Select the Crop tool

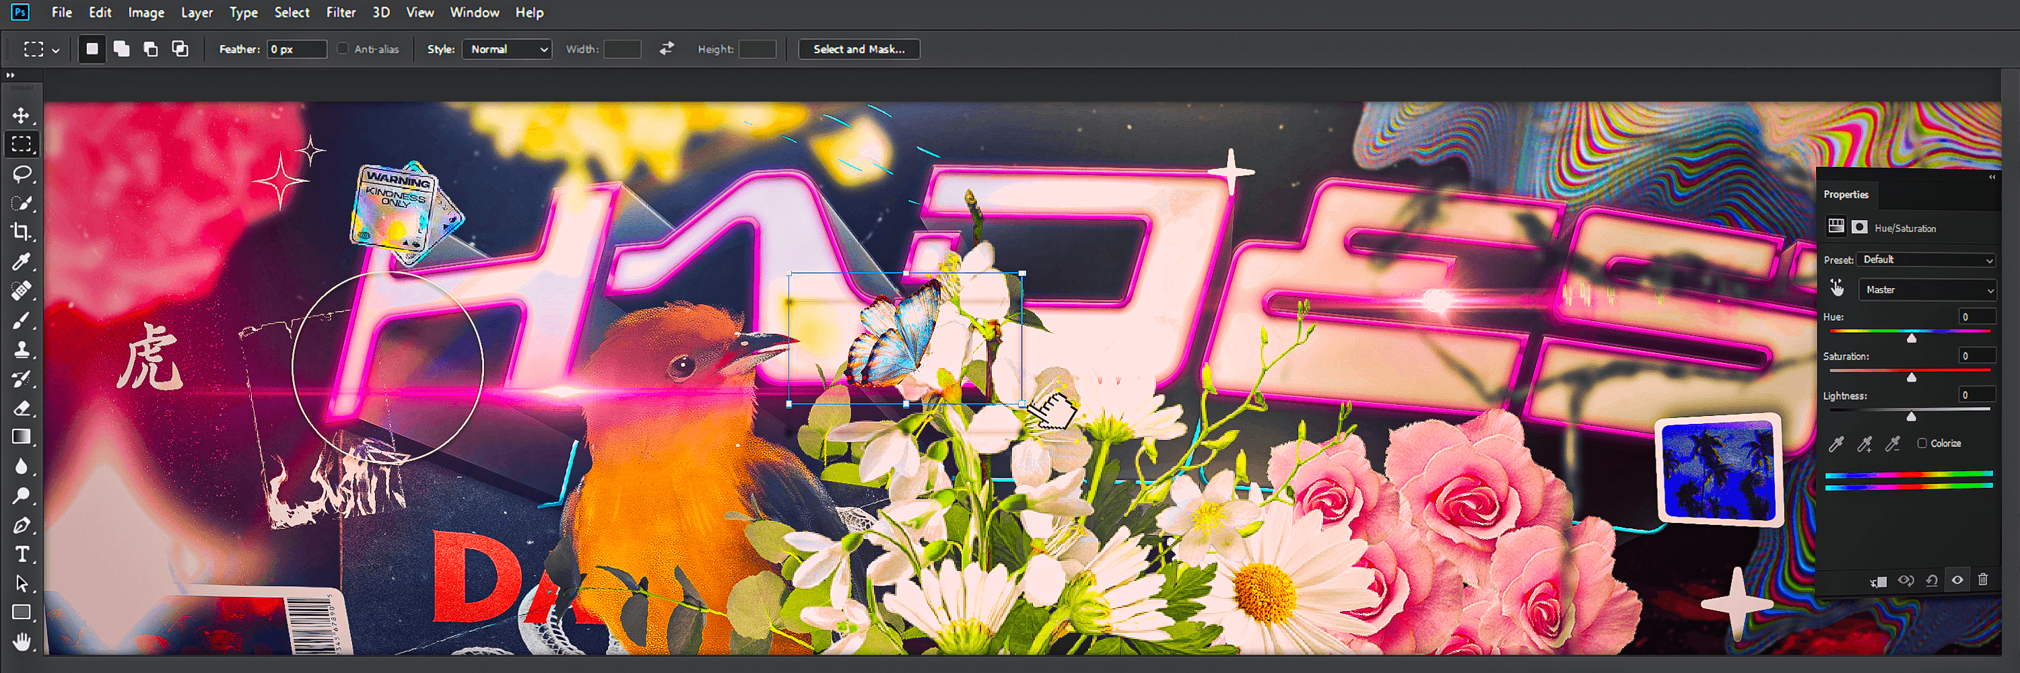pyautogui.click(x=21, y=232)
